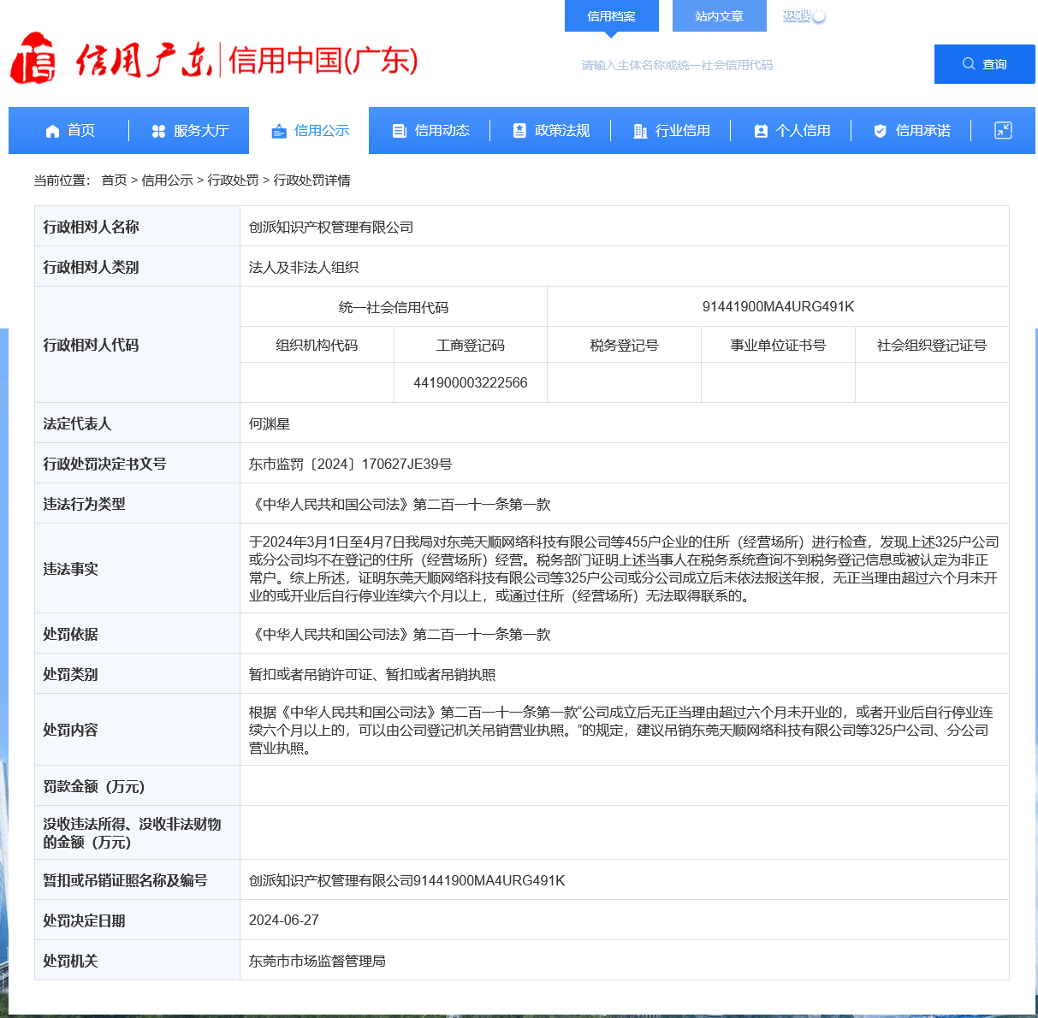The height and width of the screenshot is (1018, 1038).
Task: Click the 政策法规 icon
Action: 519,131
